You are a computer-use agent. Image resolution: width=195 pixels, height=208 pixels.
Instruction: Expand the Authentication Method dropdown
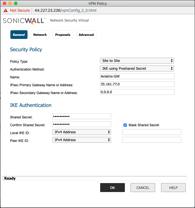coord(137,69)
